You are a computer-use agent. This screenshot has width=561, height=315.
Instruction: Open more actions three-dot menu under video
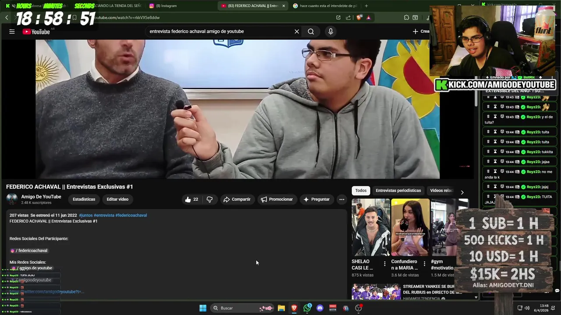tap(342, 199)
